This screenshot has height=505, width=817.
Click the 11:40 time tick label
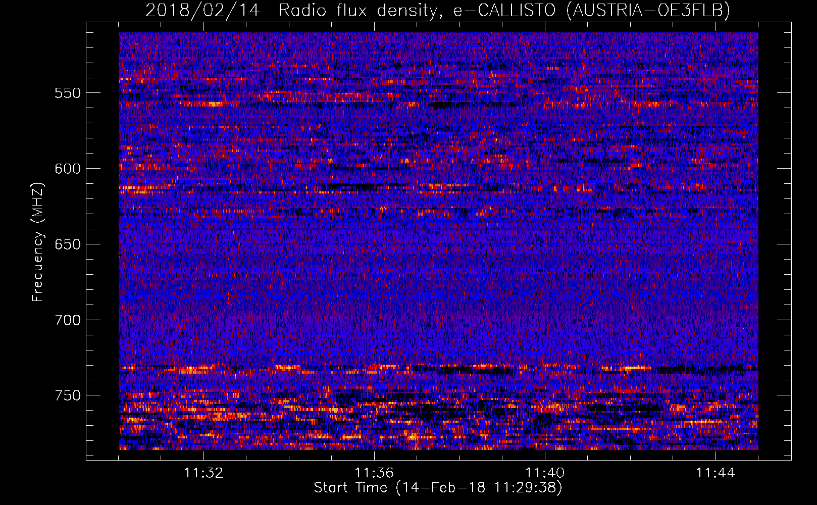[x=545, y=473]
